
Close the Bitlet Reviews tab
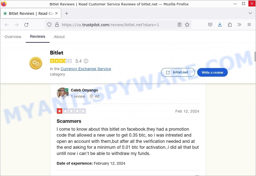click(x=56, y=13)
